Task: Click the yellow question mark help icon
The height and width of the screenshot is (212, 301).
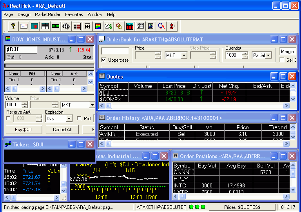Action: (x=13, y=26)
